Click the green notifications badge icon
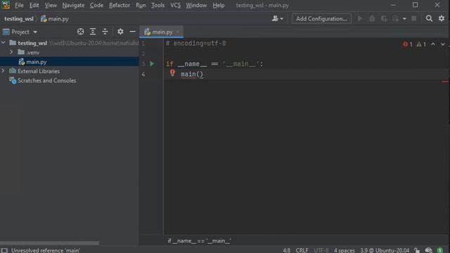Viewport: 450px width, 253px height. 439,250
